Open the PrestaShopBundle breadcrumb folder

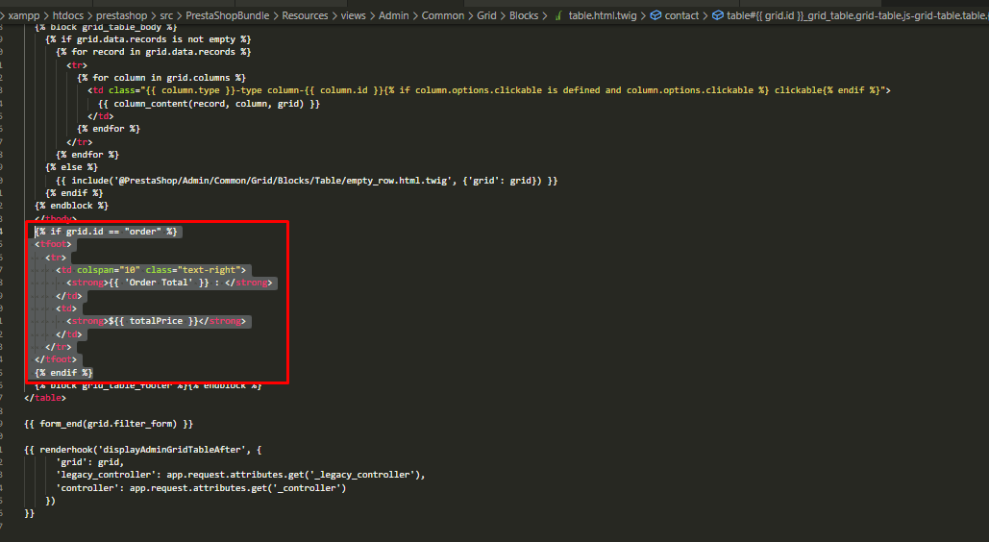pos(228,15)
